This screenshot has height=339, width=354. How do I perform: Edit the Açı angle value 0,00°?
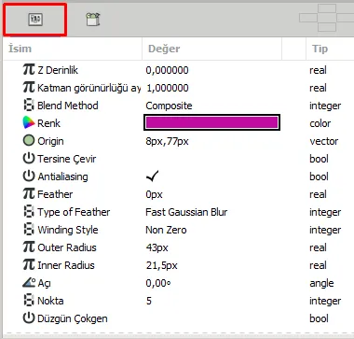(x=158, y=283)
